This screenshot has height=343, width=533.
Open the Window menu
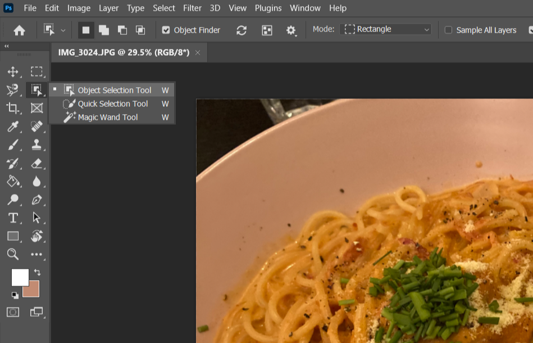(x=305, y=8)
